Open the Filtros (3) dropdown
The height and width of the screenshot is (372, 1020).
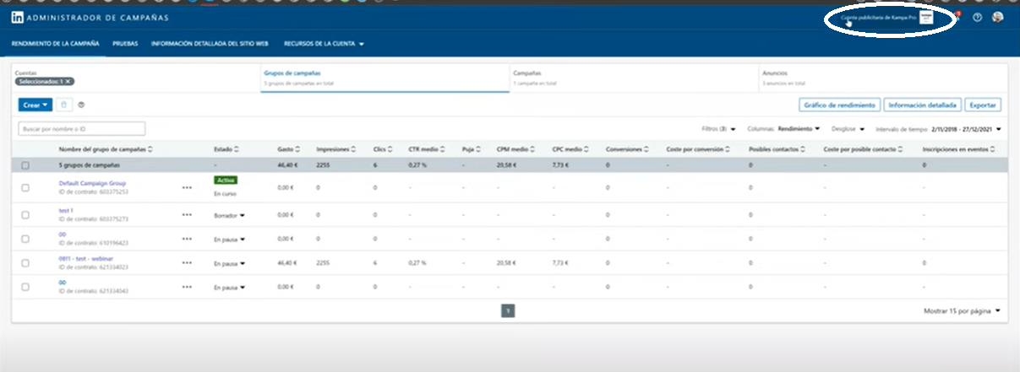718,129
